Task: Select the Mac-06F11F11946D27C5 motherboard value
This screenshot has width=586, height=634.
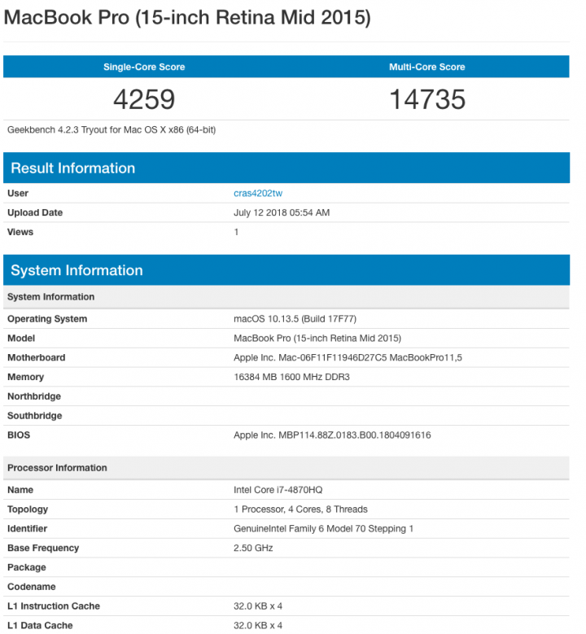Action: pos(348,358)
